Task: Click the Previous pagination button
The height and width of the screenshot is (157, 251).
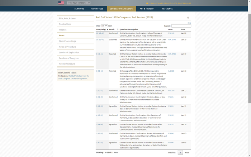Action: (172, 152)
